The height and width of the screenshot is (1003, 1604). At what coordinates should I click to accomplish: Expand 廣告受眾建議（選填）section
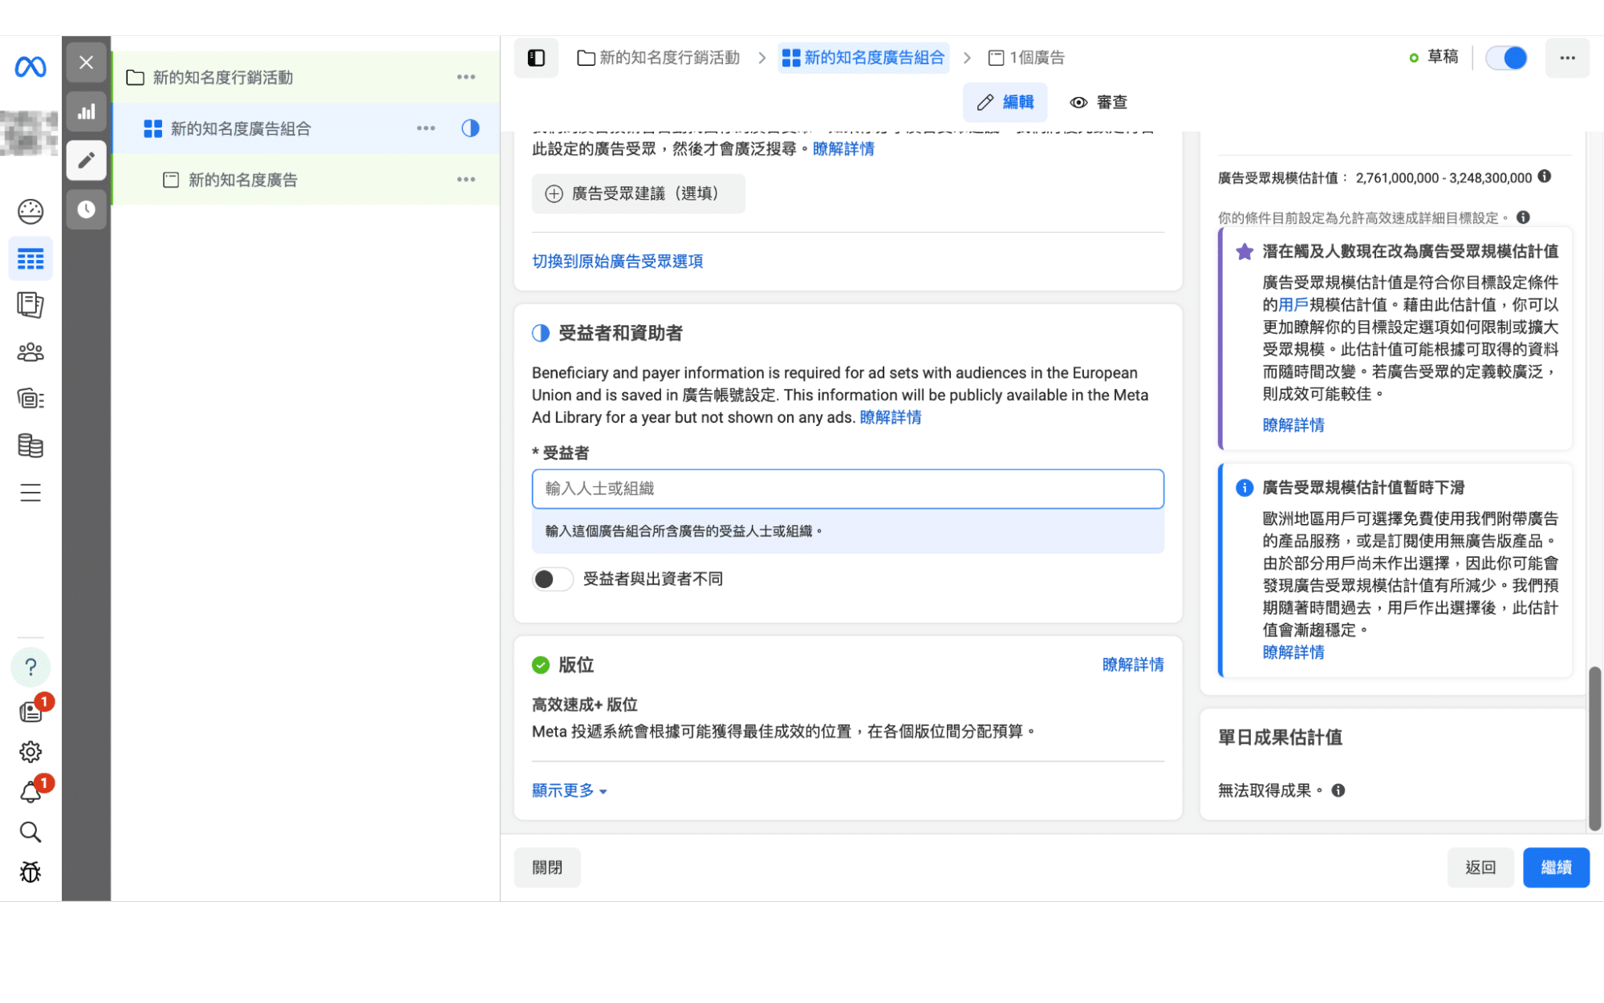[638, 193]
